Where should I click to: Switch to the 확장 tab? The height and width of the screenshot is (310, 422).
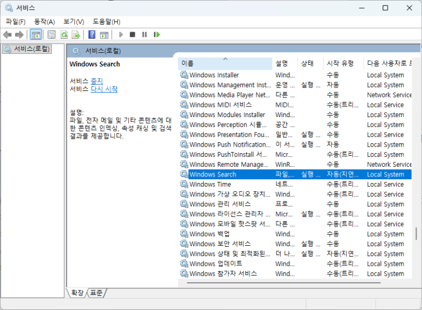point(77,293)
